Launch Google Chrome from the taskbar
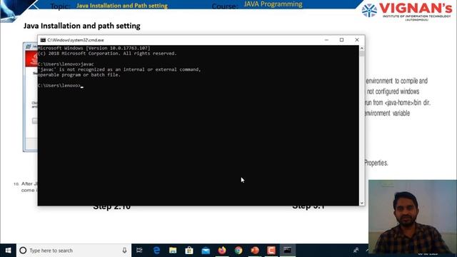 click(238, 251)
